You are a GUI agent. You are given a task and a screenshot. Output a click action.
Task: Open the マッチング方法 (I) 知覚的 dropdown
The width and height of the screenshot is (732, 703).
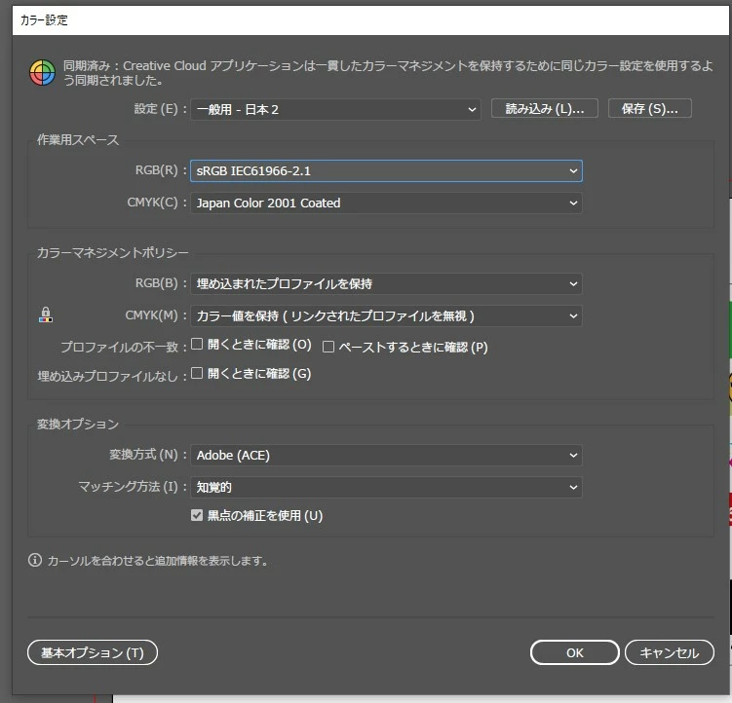[x=386, y=487]
